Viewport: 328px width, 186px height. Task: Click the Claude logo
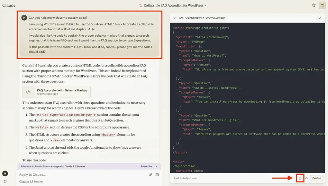[x=9, y=5]
